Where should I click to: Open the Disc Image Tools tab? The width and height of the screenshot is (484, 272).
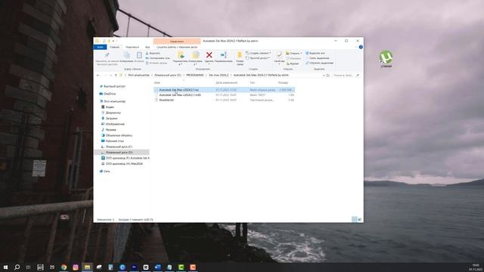point(177,47)
